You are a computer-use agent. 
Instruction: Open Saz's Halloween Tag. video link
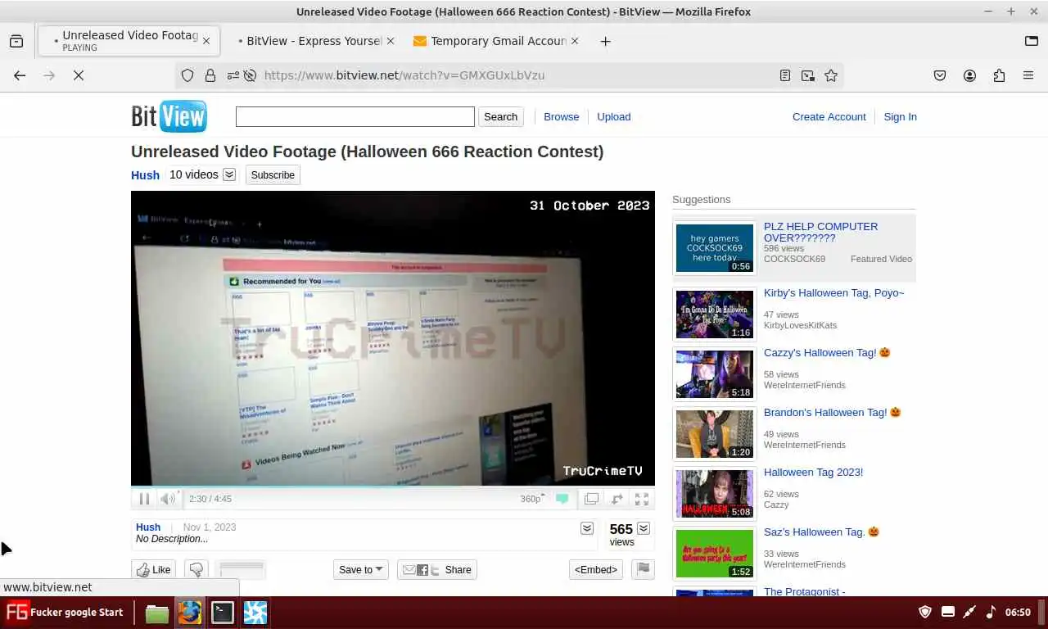[815, 532]
